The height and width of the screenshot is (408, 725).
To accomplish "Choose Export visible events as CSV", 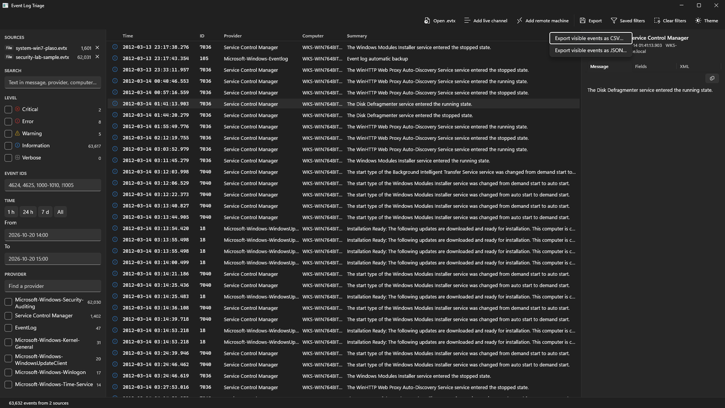I will point(591,39).
